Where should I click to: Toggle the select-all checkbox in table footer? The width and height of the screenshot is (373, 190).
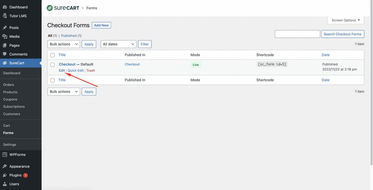(x=53, y=80)
